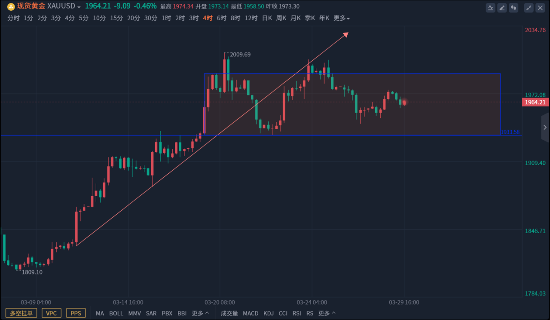This screenshot has width=550, height=320.
Task: Switch to 年K yearly chart
Action: tap(324, 18)
